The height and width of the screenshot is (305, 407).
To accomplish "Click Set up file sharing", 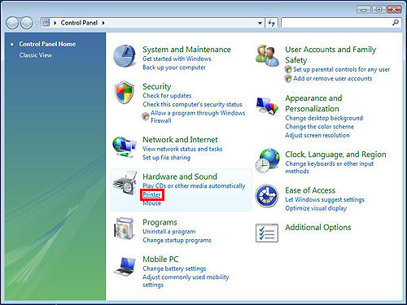I will click(166, 158).
